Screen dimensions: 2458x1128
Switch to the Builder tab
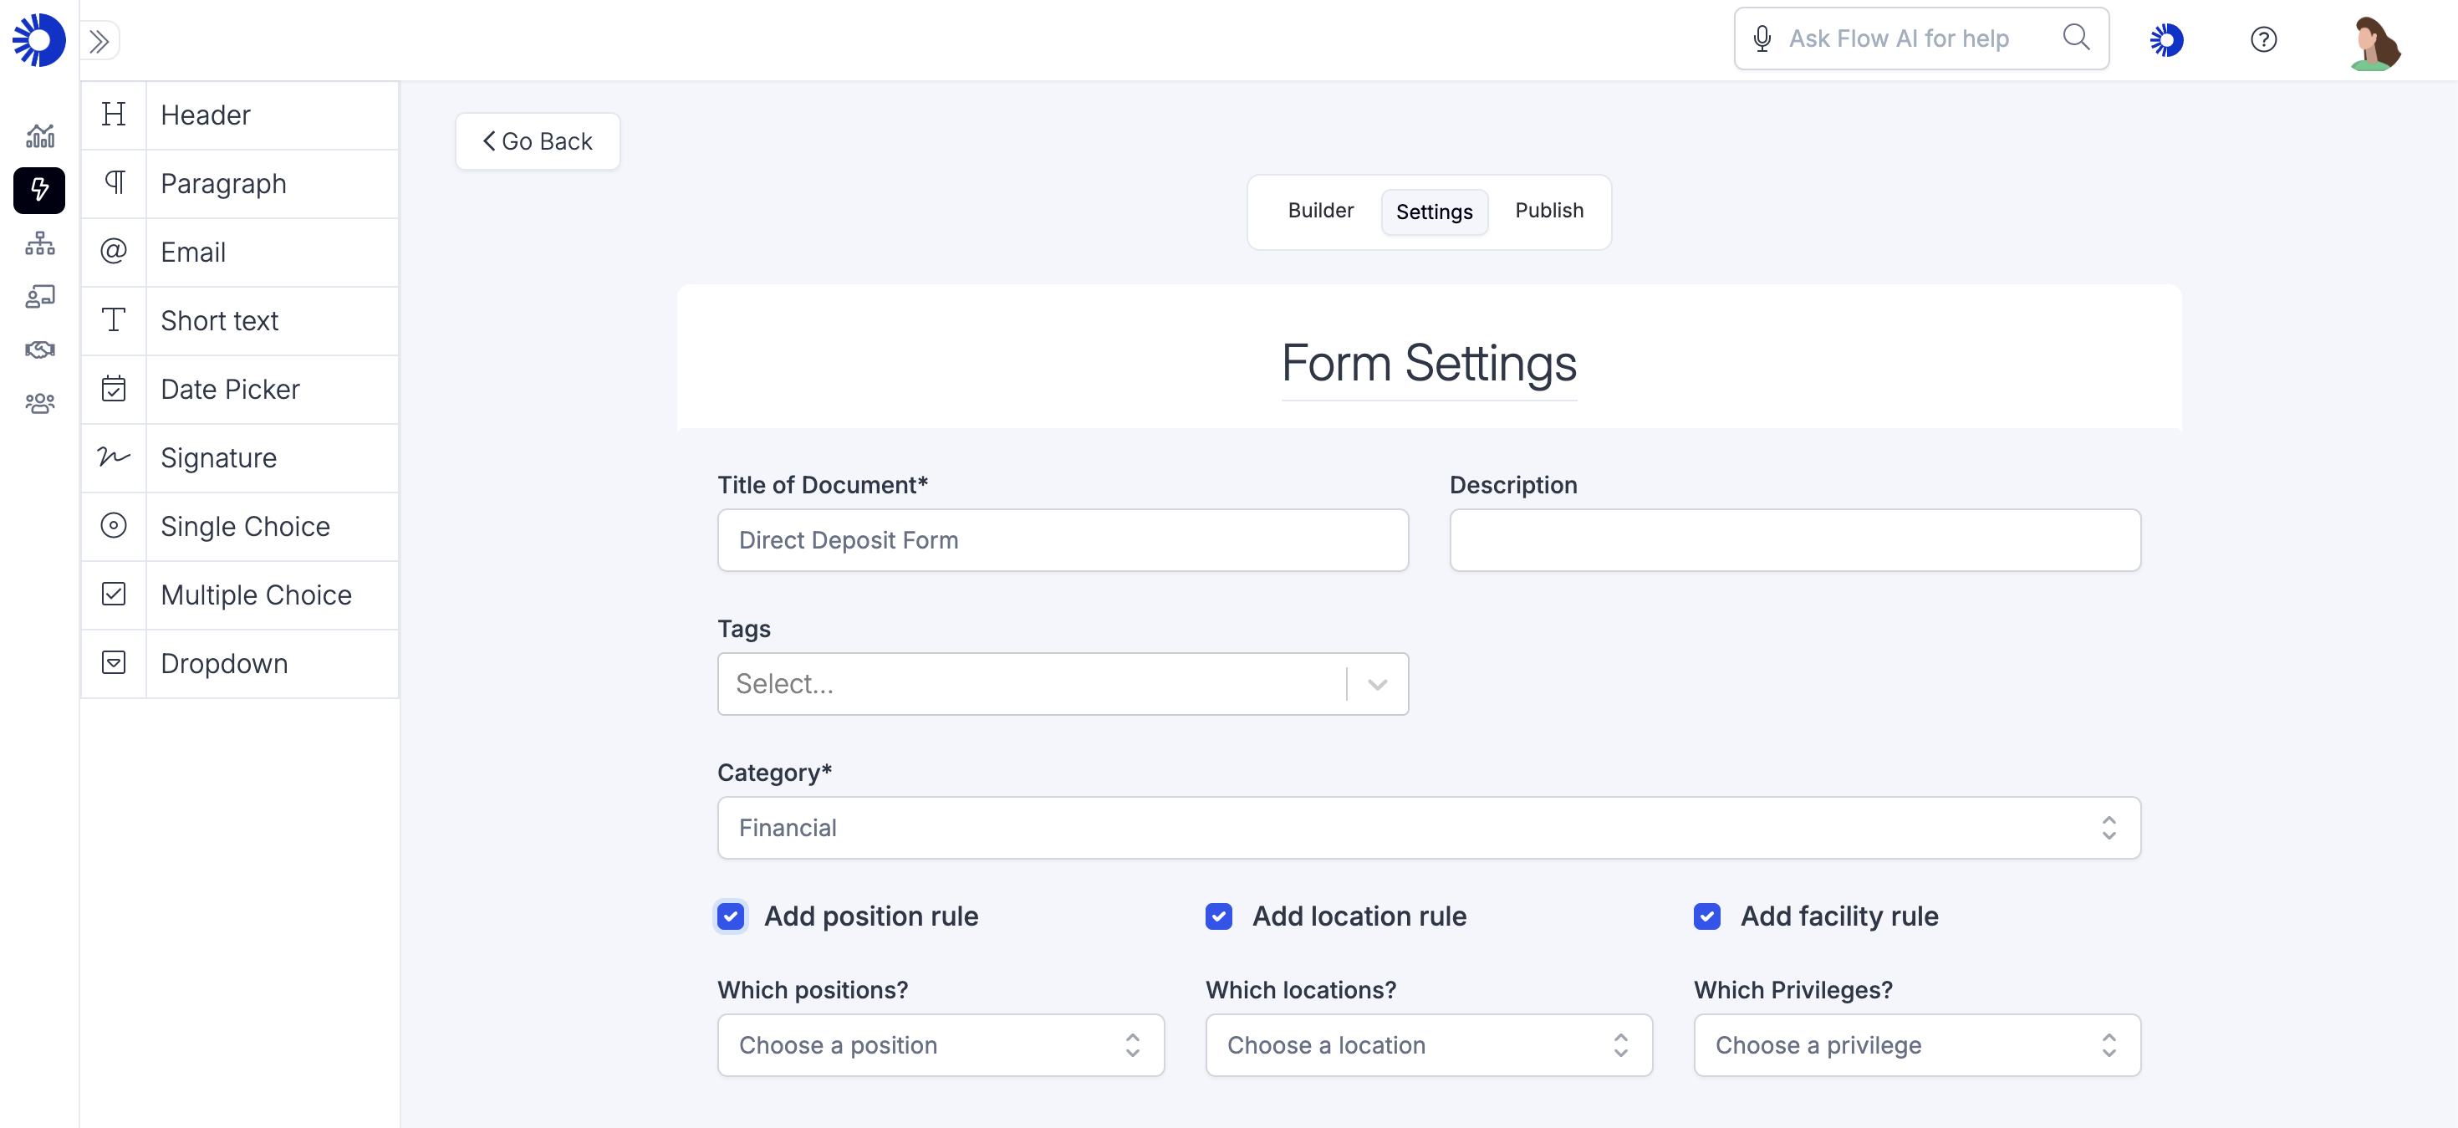pyautogui.click(x=1319, y=211)
